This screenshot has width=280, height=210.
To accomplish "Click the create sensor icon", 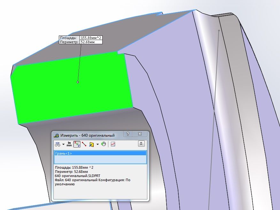I will click(x=113, y=144).
